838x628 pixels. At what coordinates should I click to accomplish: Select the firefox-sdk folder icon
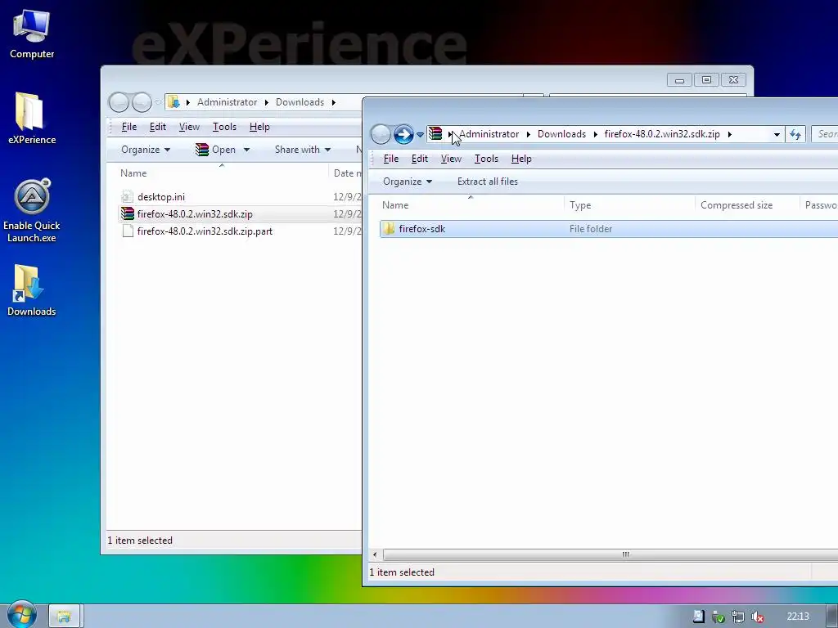click(389, 229)
